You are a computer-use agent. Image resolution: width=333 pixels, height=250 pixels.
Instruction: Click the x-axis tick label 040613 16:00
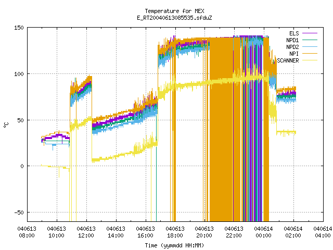(146, 232)
